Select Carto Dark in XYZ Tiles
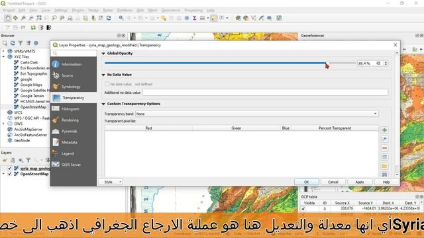The height and width of the screenshot is (238, 424). point(29,62)
